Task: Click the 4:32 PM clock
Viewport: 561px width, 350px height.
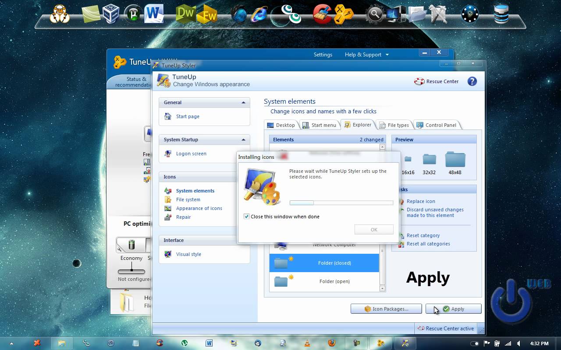Action: [x=539, y=343]
